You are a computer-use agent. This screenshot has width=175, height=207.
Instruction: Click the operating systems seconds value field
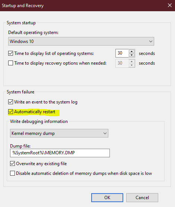tap(122, 53)
